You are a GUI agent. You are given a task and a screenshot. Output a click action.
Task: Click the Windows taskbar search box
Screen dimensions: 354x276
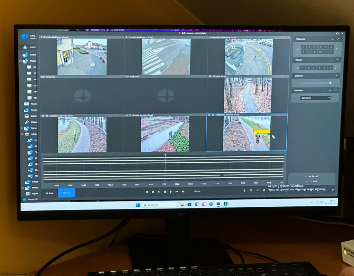pyautogui.click(x=160, y=205)
